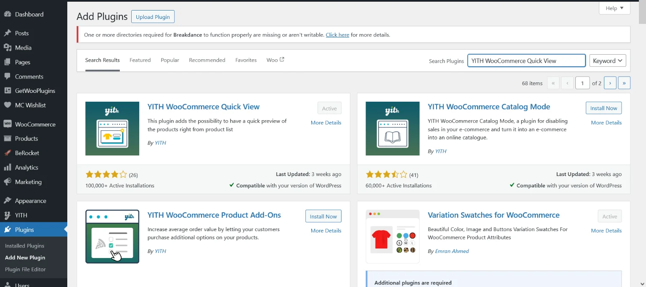Switch to the Popular tab

click(x=170, y=60)
